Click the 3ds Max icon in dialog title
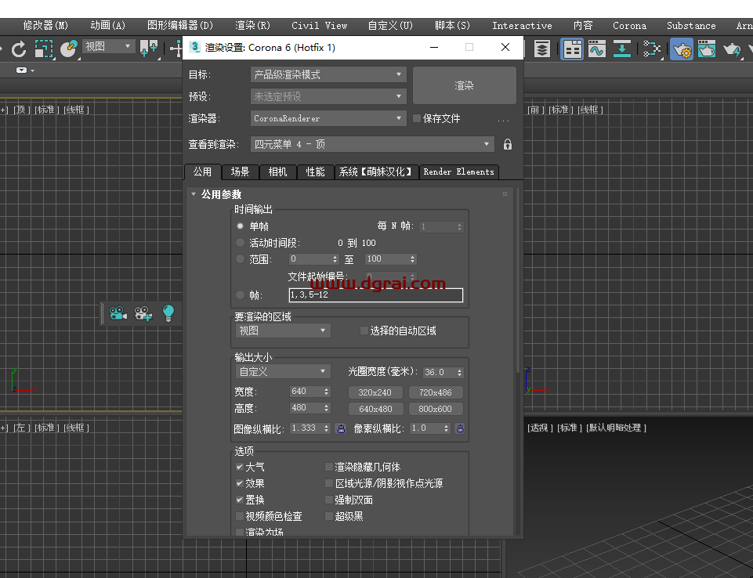This screenshot has height=578, width=753. click(x=194, y=47)
